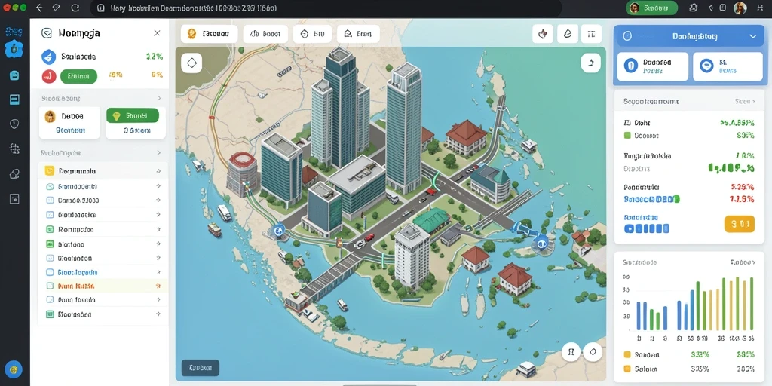Click the location pin button in map toolbar

(543, 34)
